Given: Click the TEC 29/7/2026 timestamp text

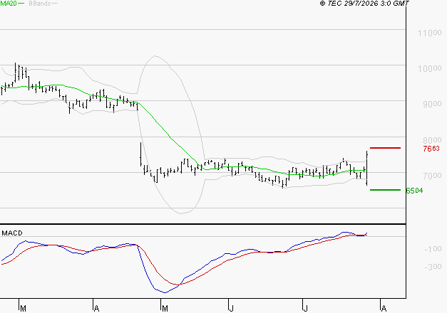Looking at the screenshot, I should pyautogui.click(x=364, y=4).
